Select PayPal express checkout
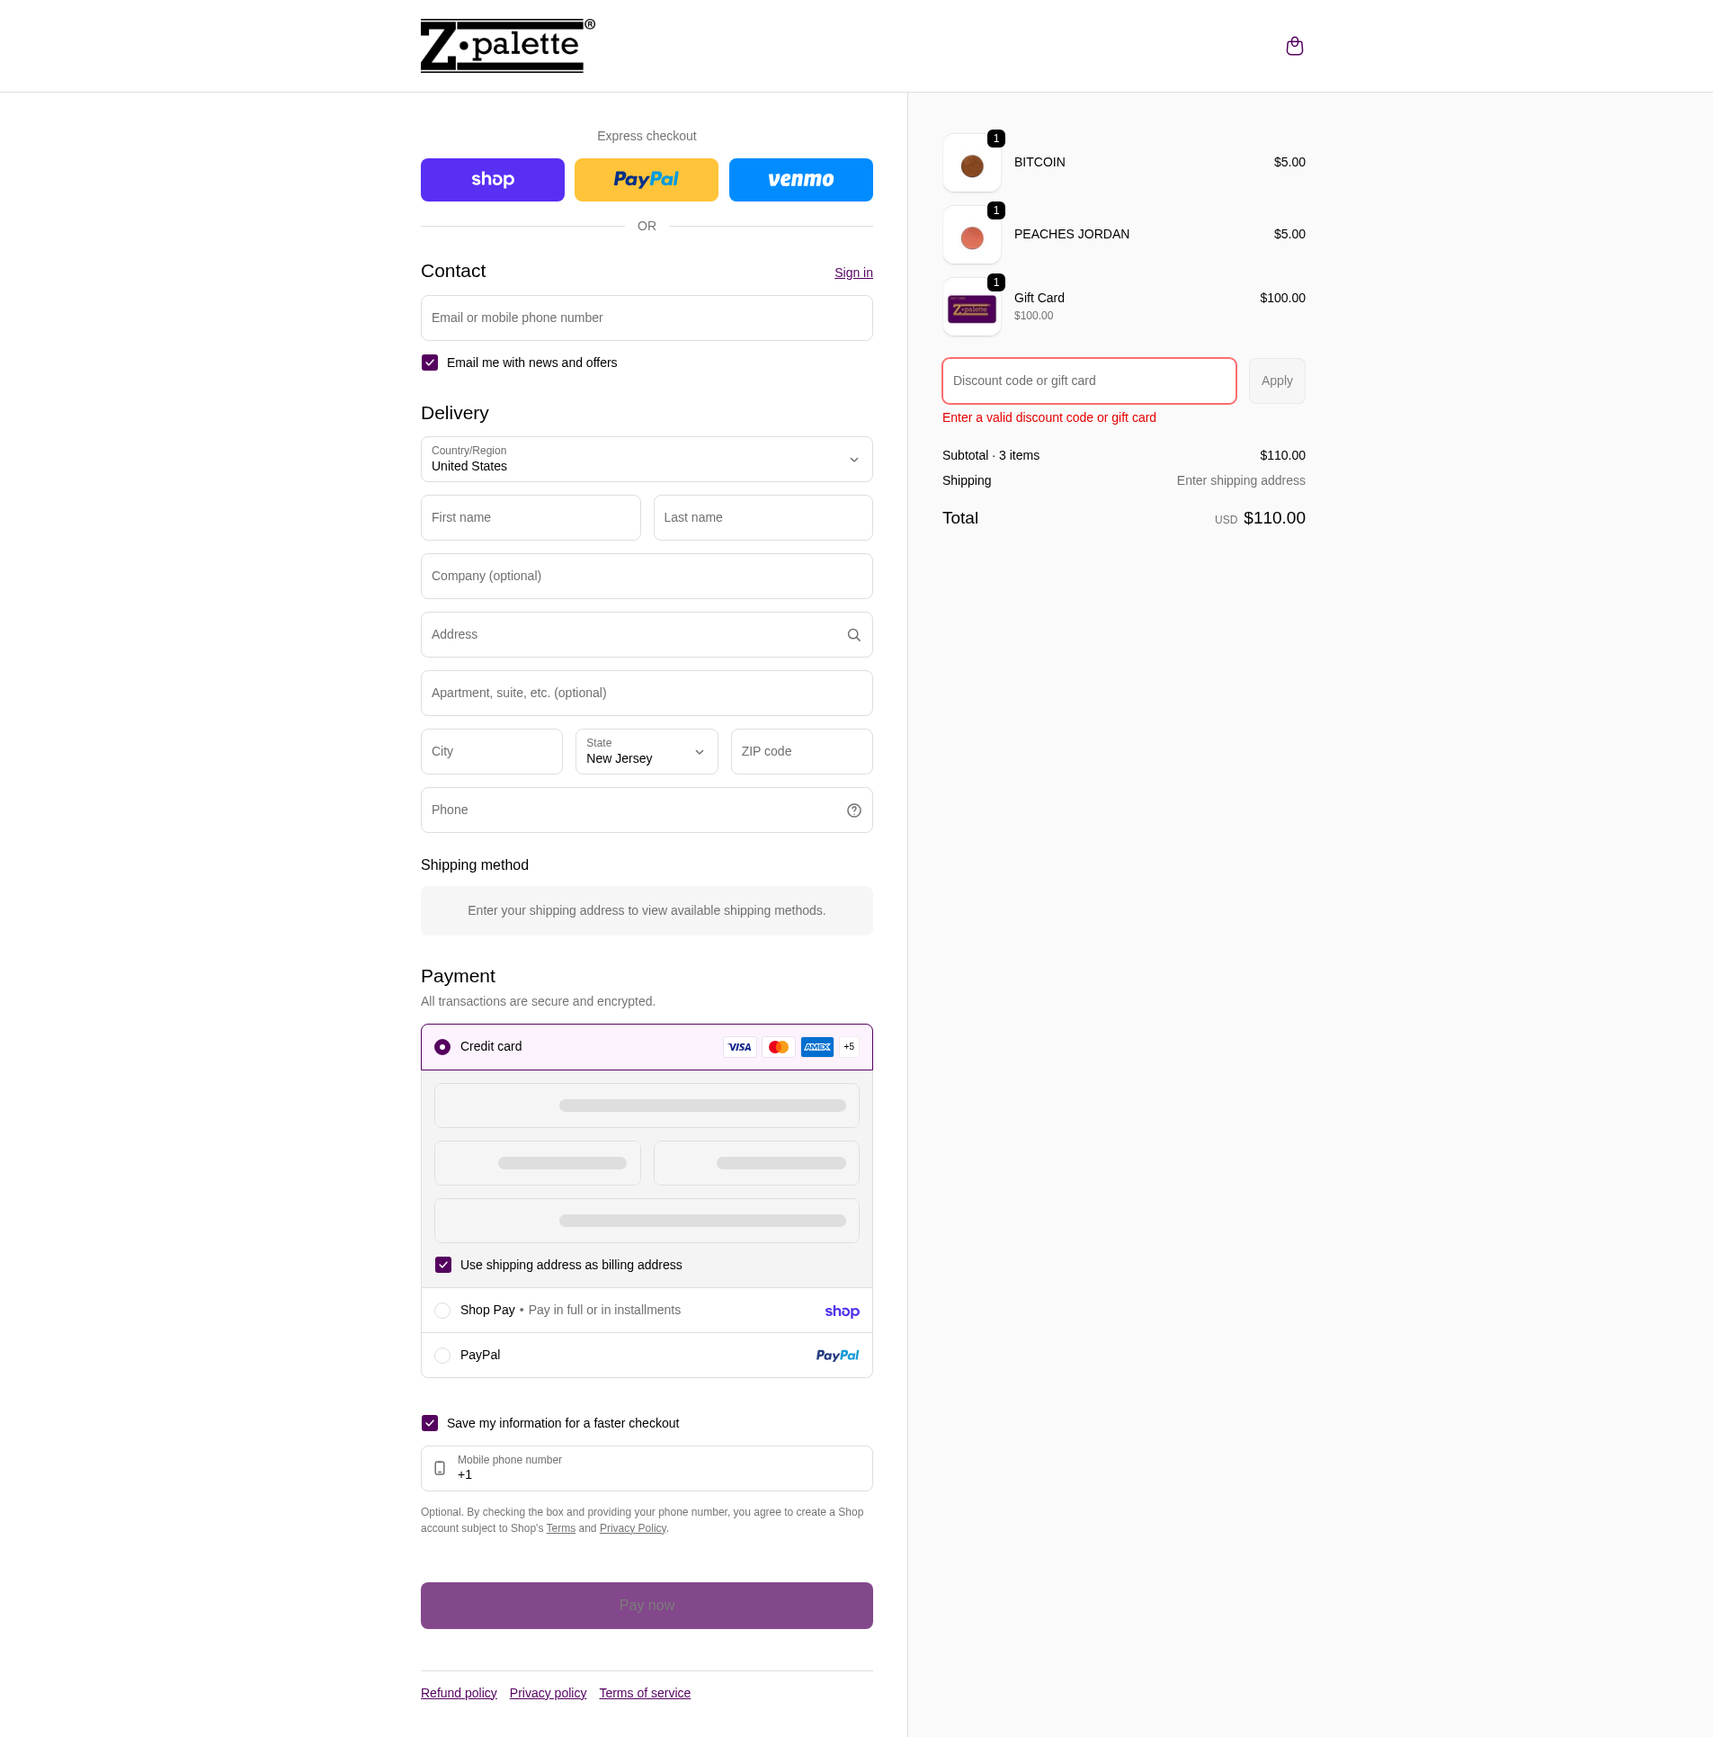Image resolution: width=1713 pixels, height=1737 pixels. click(x=646, y=179)
